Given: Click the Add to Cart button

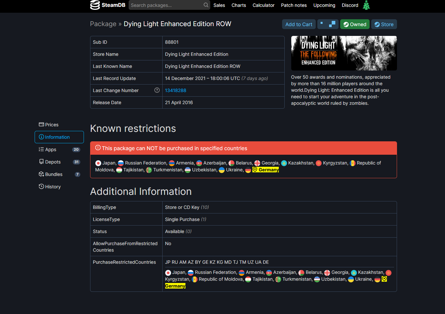Looking at the screenshot, I should click(x=299, y=24).
